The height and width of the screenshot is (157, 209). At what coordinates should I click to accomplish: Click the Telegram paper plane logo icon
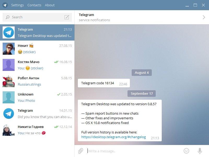click(5, 5)
